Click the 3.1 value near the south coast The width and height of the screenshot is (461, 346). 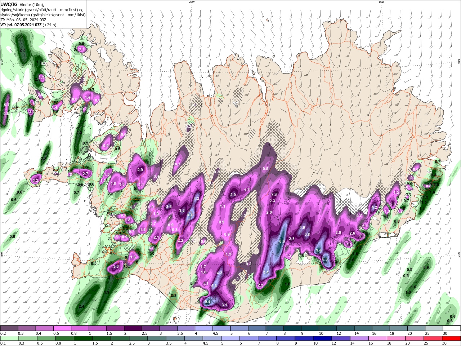click(224, 305)
